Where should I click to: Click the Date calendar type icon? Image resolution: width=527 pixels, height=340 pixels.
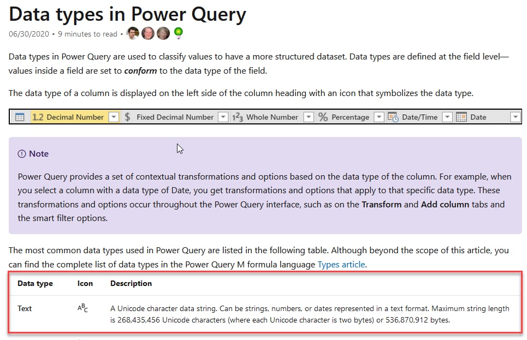(x=461, y=117)
